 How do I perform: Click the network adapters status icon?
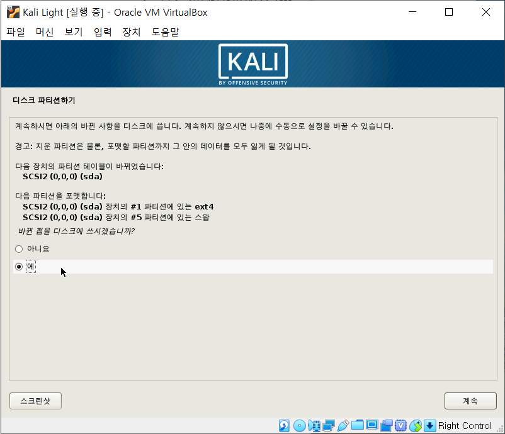click(329, 426)
